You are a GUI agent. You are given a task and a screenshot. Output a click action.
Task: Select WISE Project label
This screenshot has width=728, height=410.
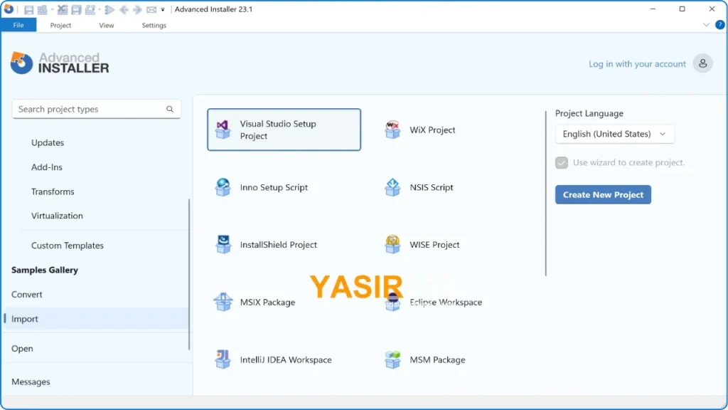click(434, 245)
